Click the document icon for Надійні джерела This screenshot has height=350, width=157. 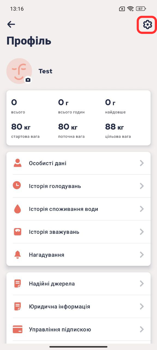click(17, 284)
